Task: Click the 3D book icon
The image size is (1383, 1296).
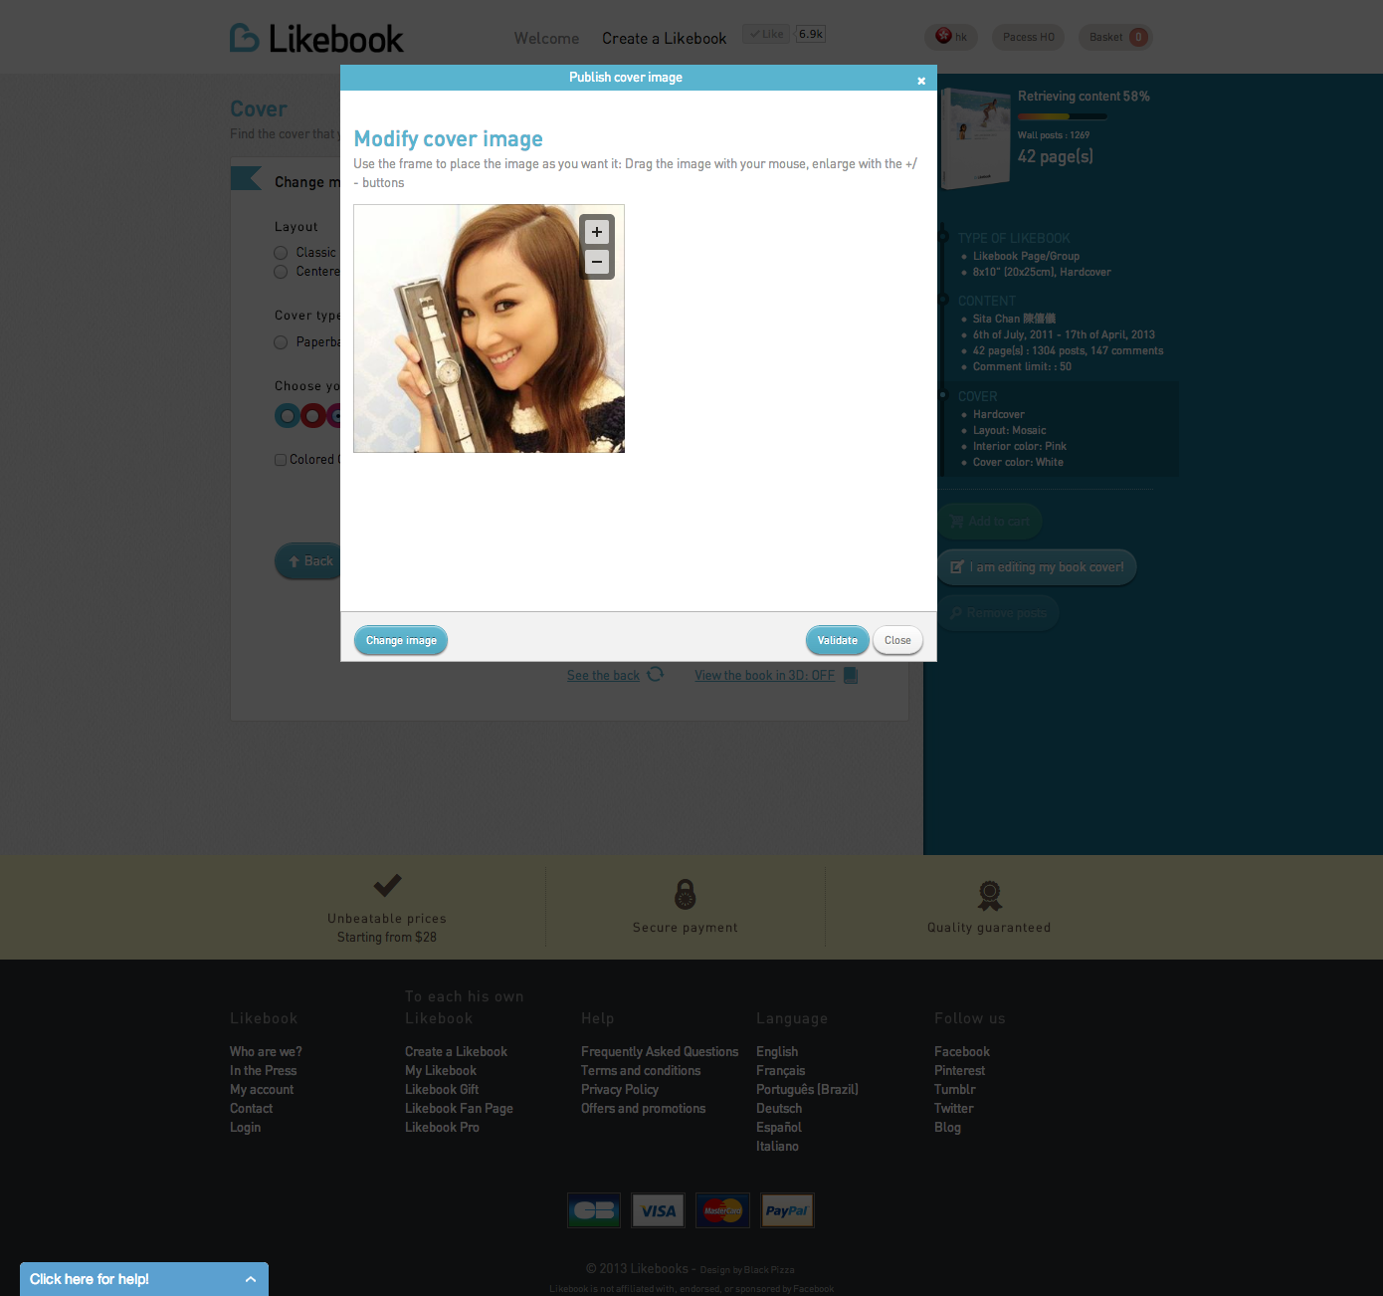Action: 850,675
